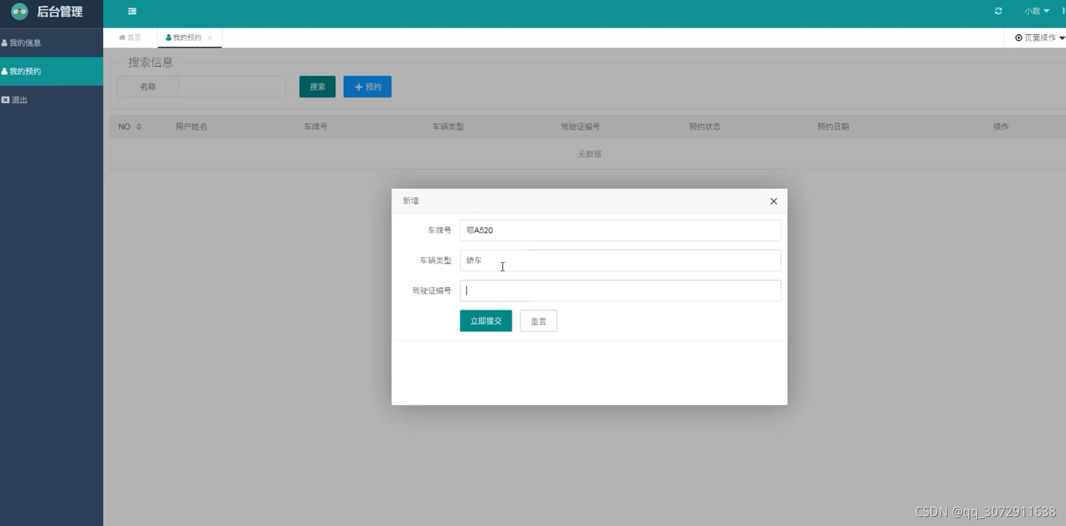Submit the form with 立即提交
The width and height of the screenshot is (1066, 526).
coord(485,321)
